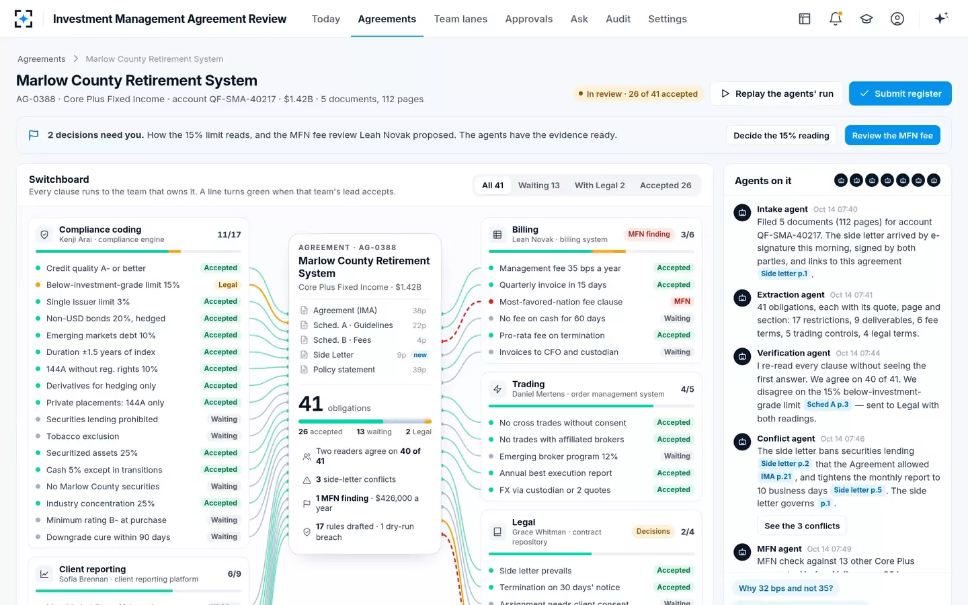This screenshot has width=968, height=605.
Task: Click Decide the 15% reading
Action: pos(781,135)
